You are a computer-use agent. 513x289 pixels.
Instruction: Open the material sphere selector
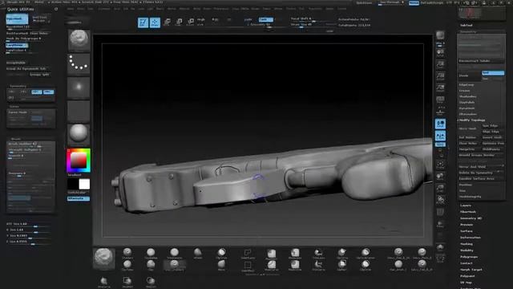click(x=79, y=134)
